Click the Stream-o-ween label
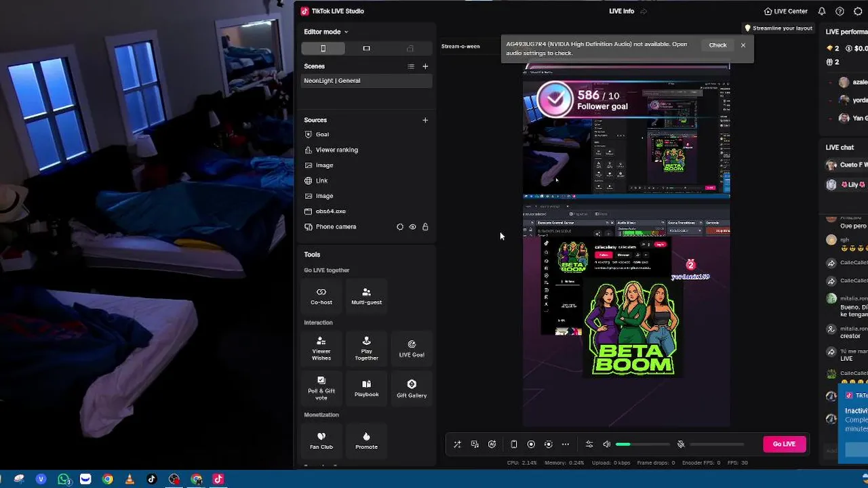The width and height of the screenshot is (868, 488). [460, 47]
